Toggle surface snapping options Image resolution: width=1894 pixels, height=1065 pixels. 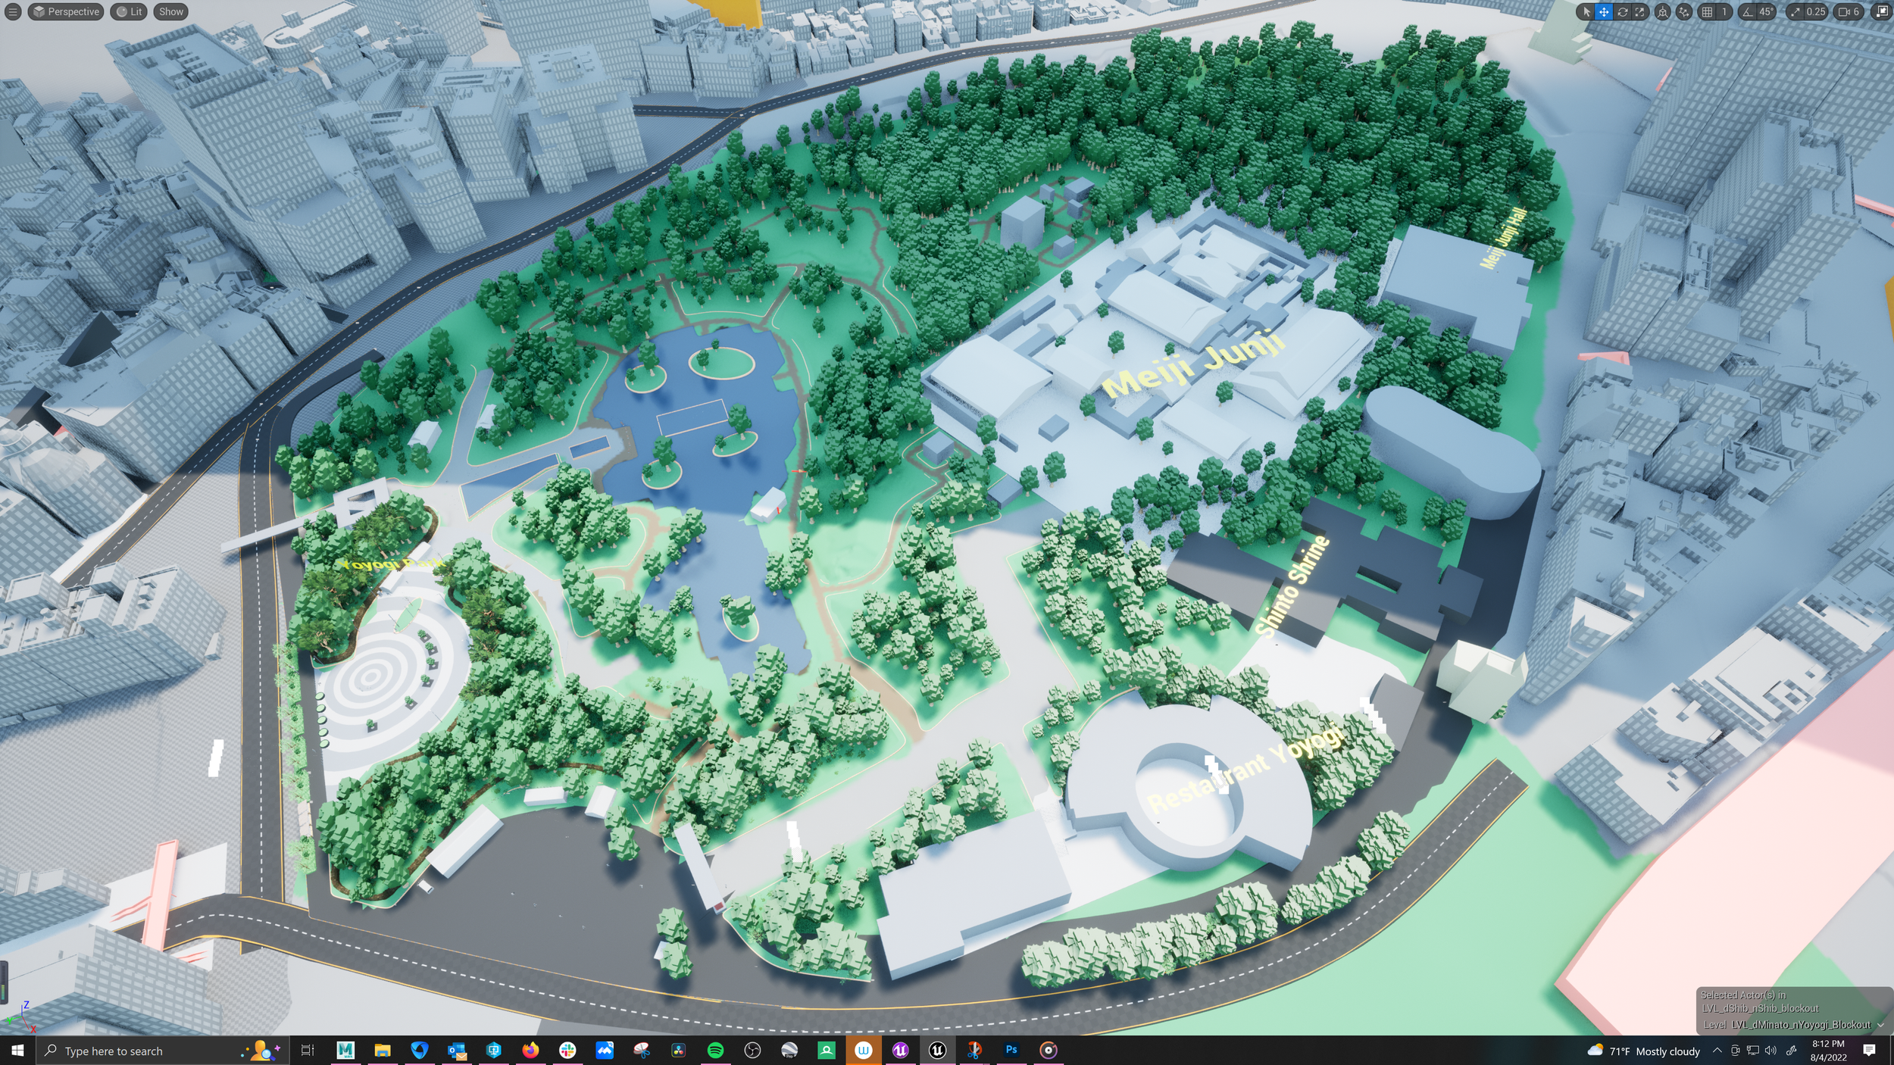pyautogui.click(x=1683, y=11)
